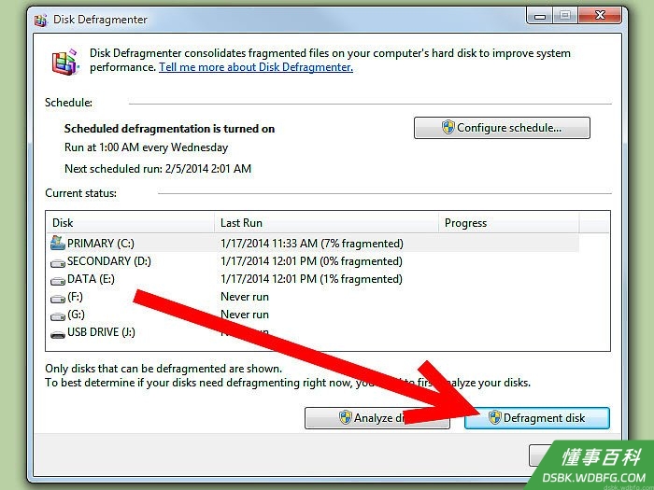Click the Progress column header
This screenshot has height=490, width=654.
coord(509,223)
